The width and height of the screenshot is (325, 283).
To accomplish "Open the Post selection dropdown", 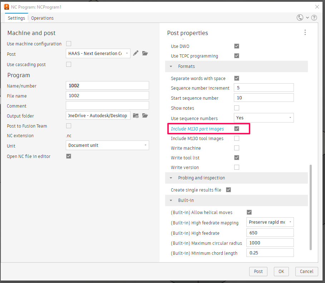I will (x=127, y=53).
